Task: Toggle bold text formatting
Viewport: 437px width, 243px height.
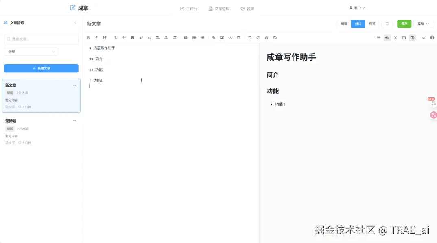Action: click(x=88, y=37)
